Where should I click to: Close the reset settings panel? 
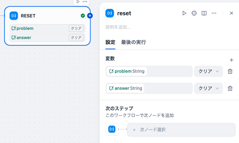pyautogui.click(x=232, y=13)
